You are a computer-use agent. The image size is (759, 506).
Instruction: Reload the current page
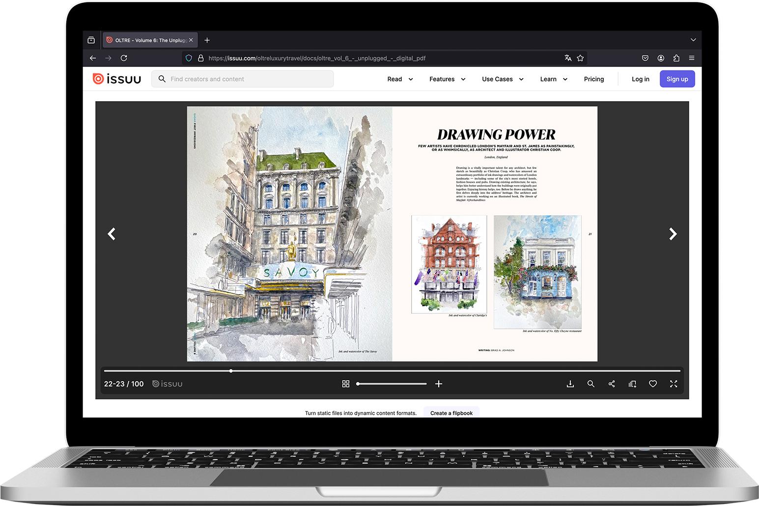pyautogui.click(x=124, y=58)
